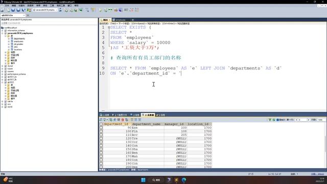The width and height of the screenshot is (327, 184).
Task: Tick the checkbox for department_id 120 row
Action: tap(101, 139)
